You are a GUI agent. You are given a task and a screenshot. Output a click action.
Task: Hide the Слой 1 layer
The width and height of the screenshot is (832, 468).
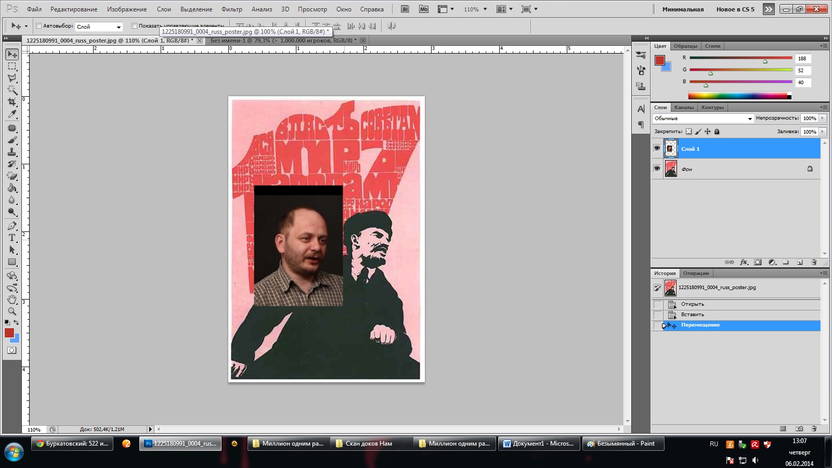pyautogui.click(x=657, y=149)
